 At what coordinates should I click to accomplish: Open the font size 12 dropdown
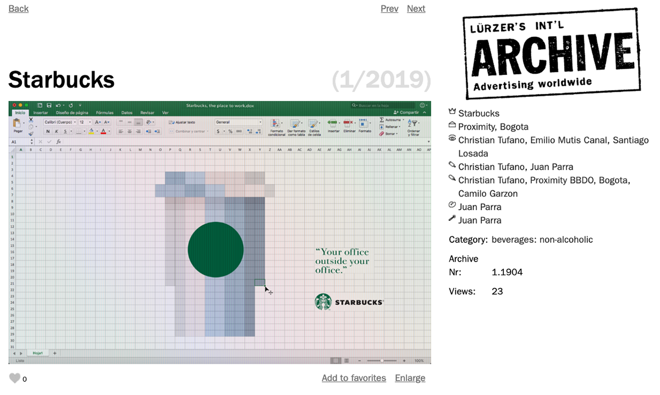[85, 122]
